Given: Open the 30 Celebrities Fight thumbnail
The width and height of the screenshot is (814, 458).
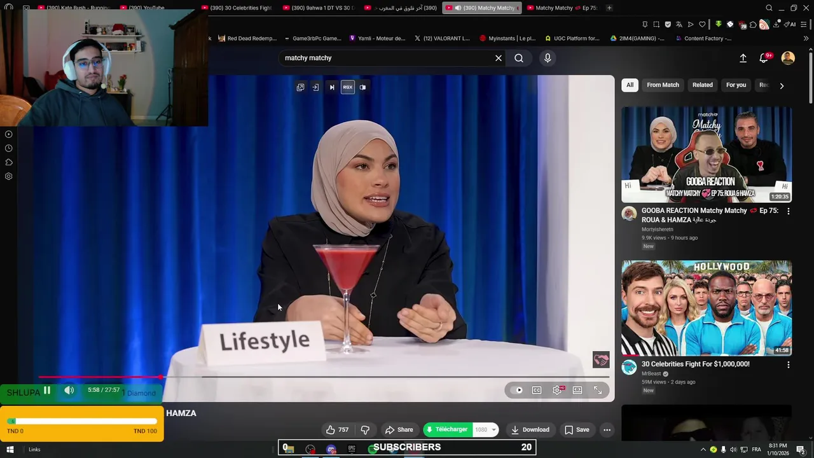Looking at the screenshot, I should pos(707,308).
